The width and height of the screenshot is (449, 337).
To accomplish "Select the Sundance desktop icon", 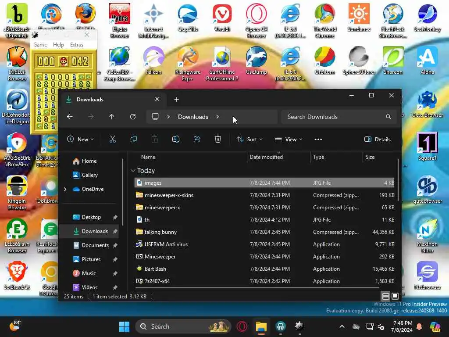I will click(x=359, y=18).
